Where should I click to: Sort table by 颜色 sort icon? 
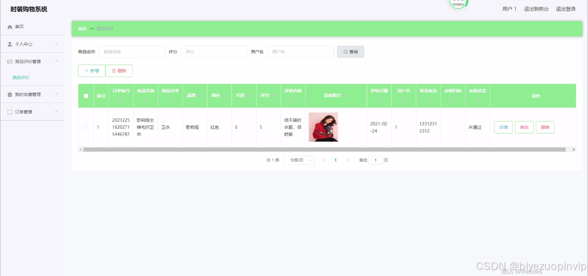click(x=224, y=96)
